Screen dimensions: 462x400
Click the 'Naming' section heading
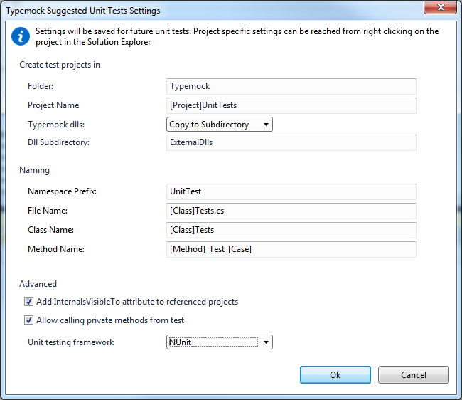(34, 170)
